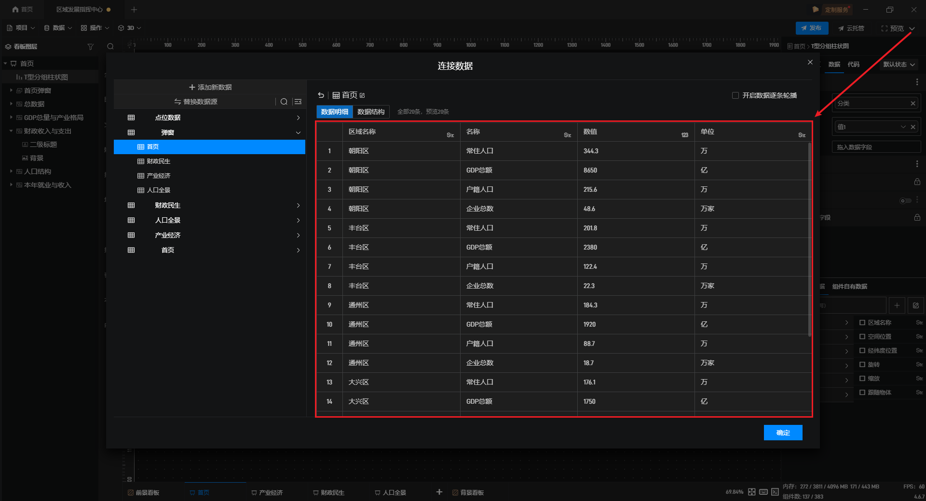This screenshot has height=501, width=926.
Task: Click the back arrow icon beside 首页 title
Action: 321,95
